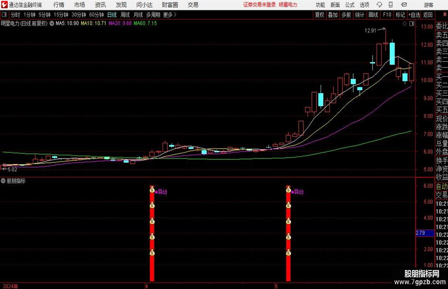Open the 版面 menu
448x289 pixels.
pos(335,5)
